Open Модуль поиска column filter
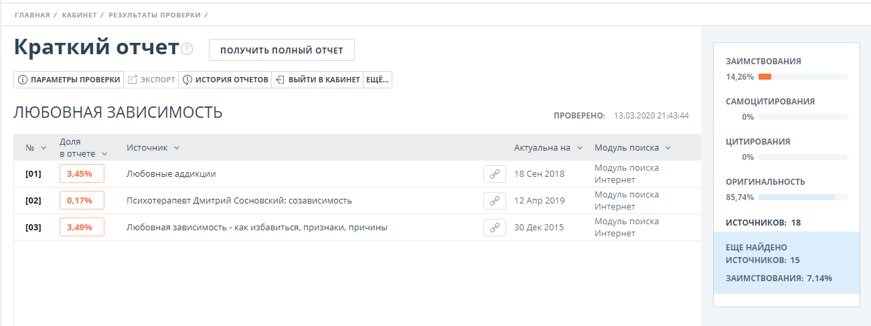 (x=667, y=148)
